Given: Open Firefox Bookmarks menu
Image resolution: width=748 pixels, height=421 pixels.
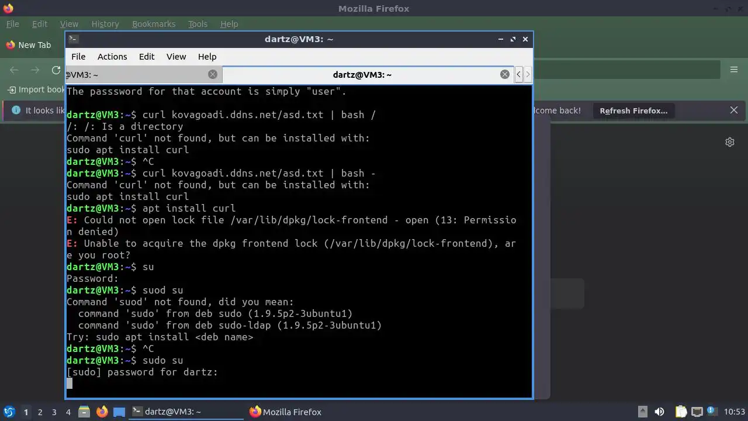Looking at the screenshot, I should click(154, 24).
